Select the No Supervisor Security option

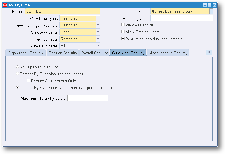(18, 67)
